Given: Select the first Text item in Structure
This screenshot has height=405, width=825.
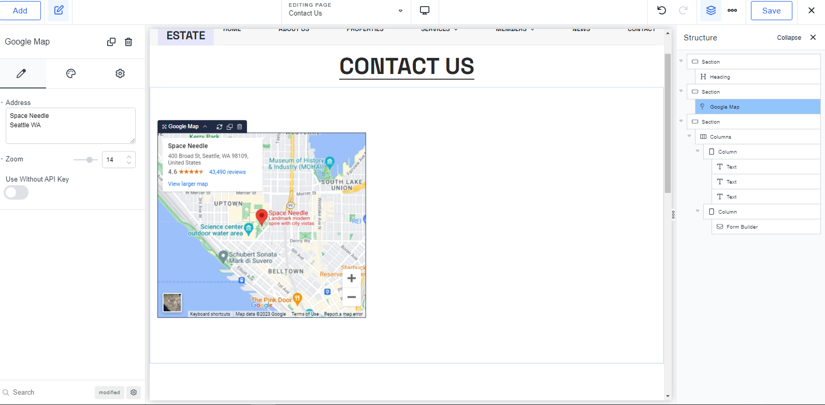Looking at the screenshot, I should [766, 167].
